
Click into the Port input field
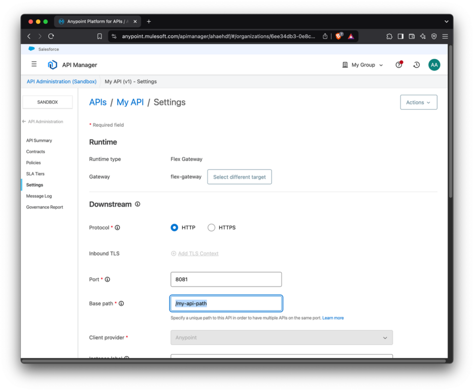(226, 279)
